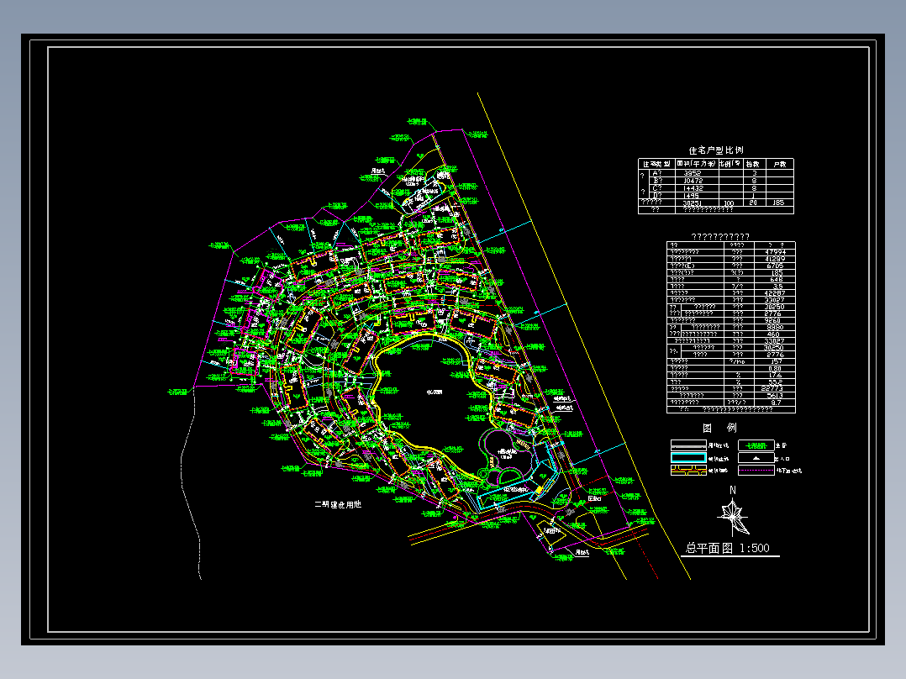Click the value 3613
The width and height of the screenshot is (906, 679).
pos(775,396)
